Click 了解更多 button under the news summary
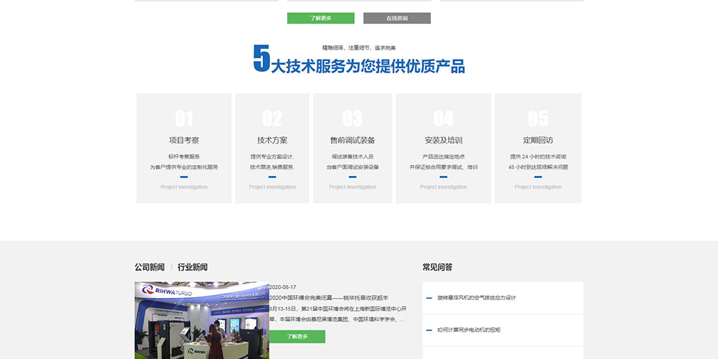The image size is (718, 359). pos(297,336)
